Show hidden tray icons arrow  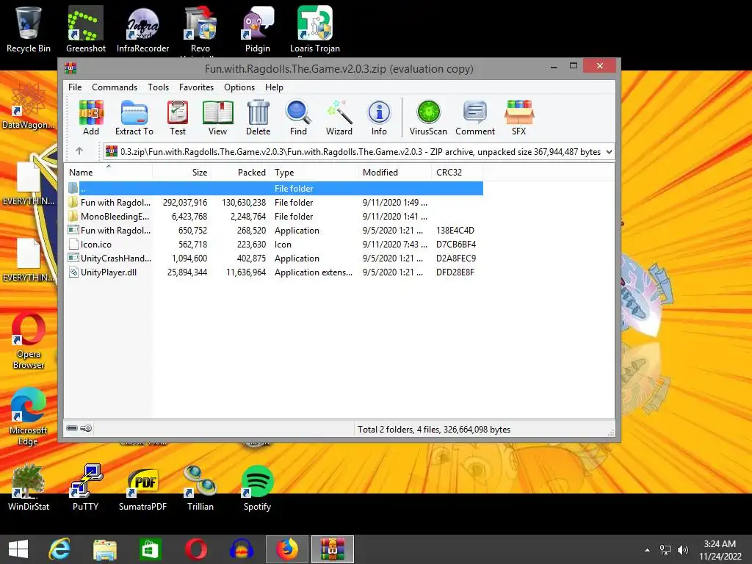pos(648,550)
